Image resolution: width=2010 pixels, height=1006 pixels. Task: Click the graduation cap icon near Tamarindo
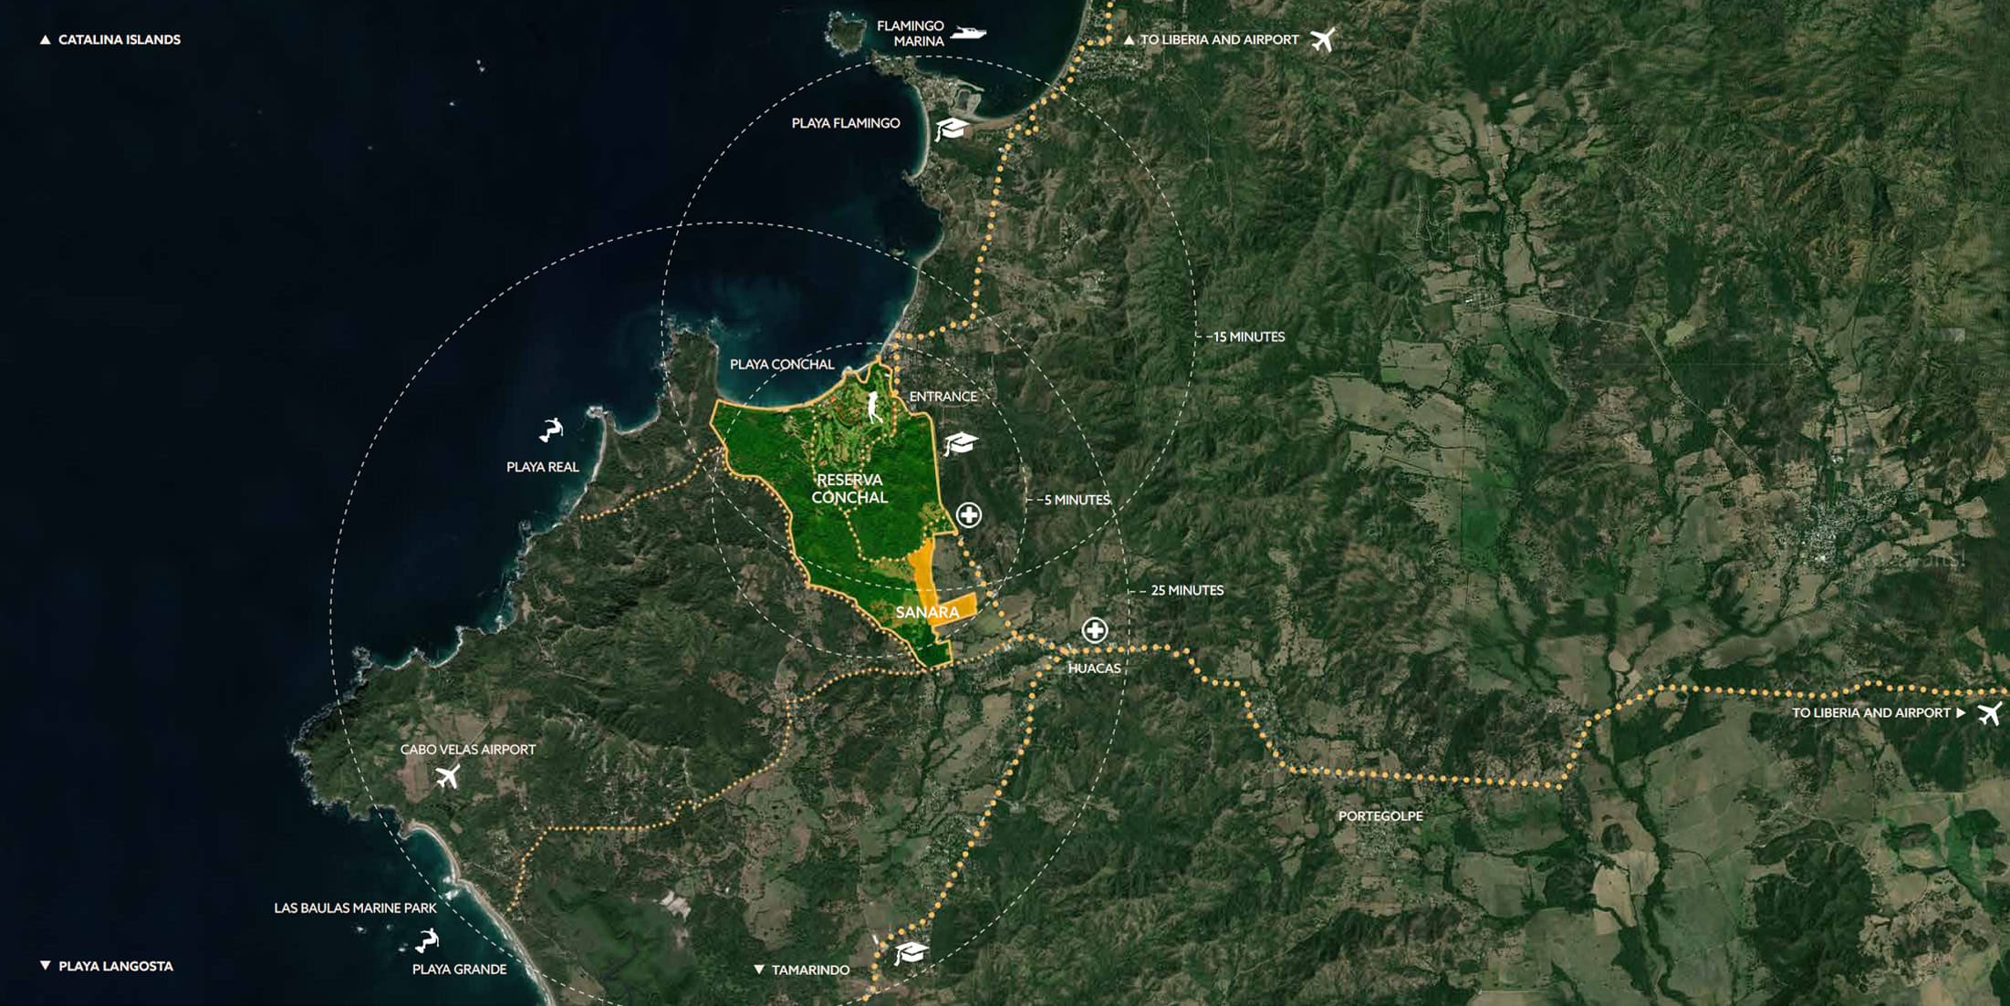pyautogui.click(x=910, y=953)
